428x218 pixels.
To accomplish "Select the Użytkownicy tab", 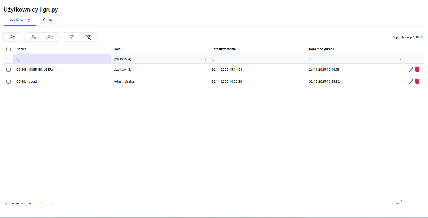I will (x=20, y=20).
